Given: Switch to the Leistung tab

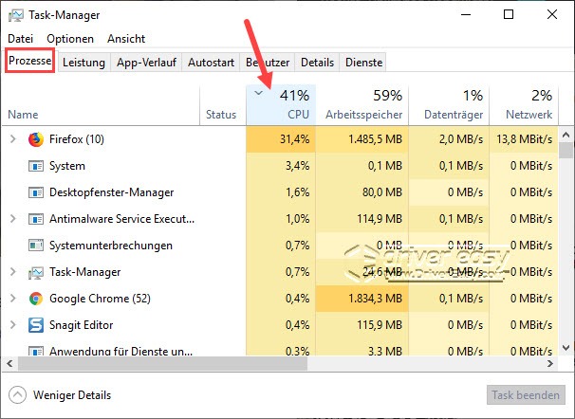Looking at the screenshot, I should [x=84, y=63].
